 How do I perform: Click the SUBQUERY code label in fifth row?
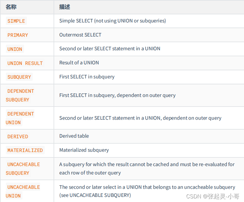(19, 77)
